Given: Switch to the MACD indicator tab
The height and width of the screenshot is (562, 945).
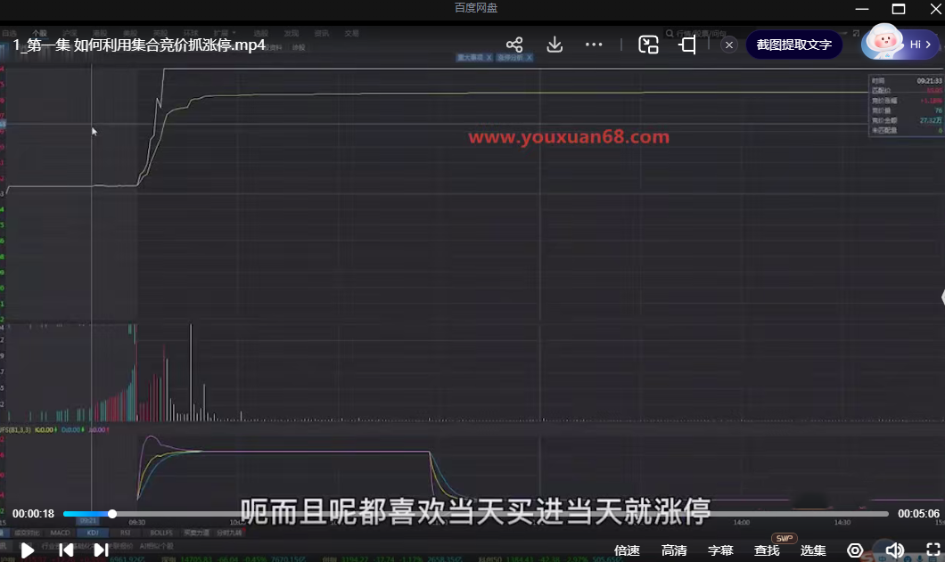Looking at the screenshot, I should (60, 532).
